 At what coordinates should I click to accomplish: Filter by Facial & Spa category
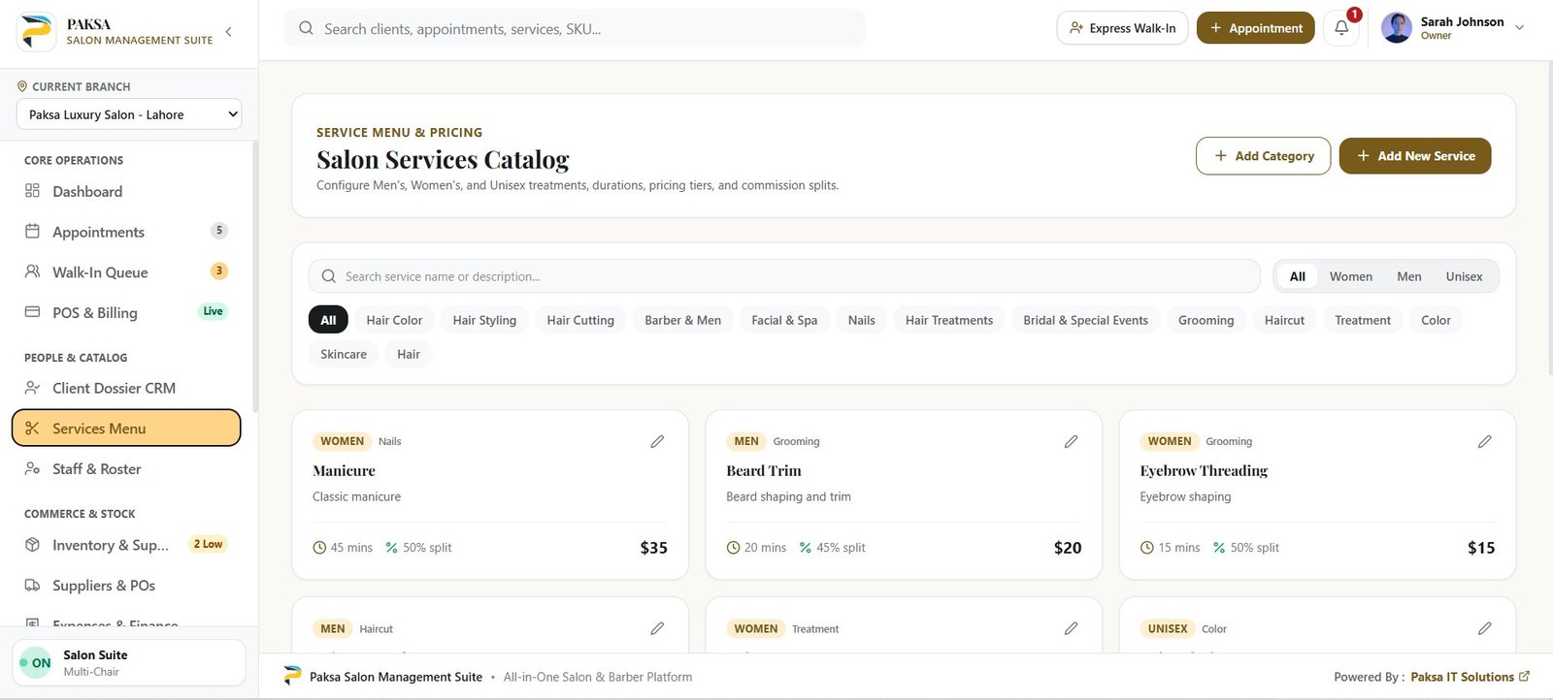[784, 320]
